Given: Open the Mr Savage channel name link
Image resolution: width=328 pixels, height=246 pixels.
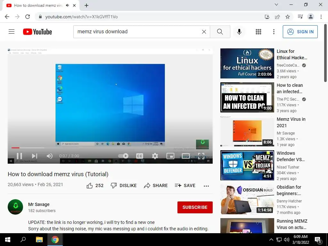Looking at the screenshot, I should (39, 204).
